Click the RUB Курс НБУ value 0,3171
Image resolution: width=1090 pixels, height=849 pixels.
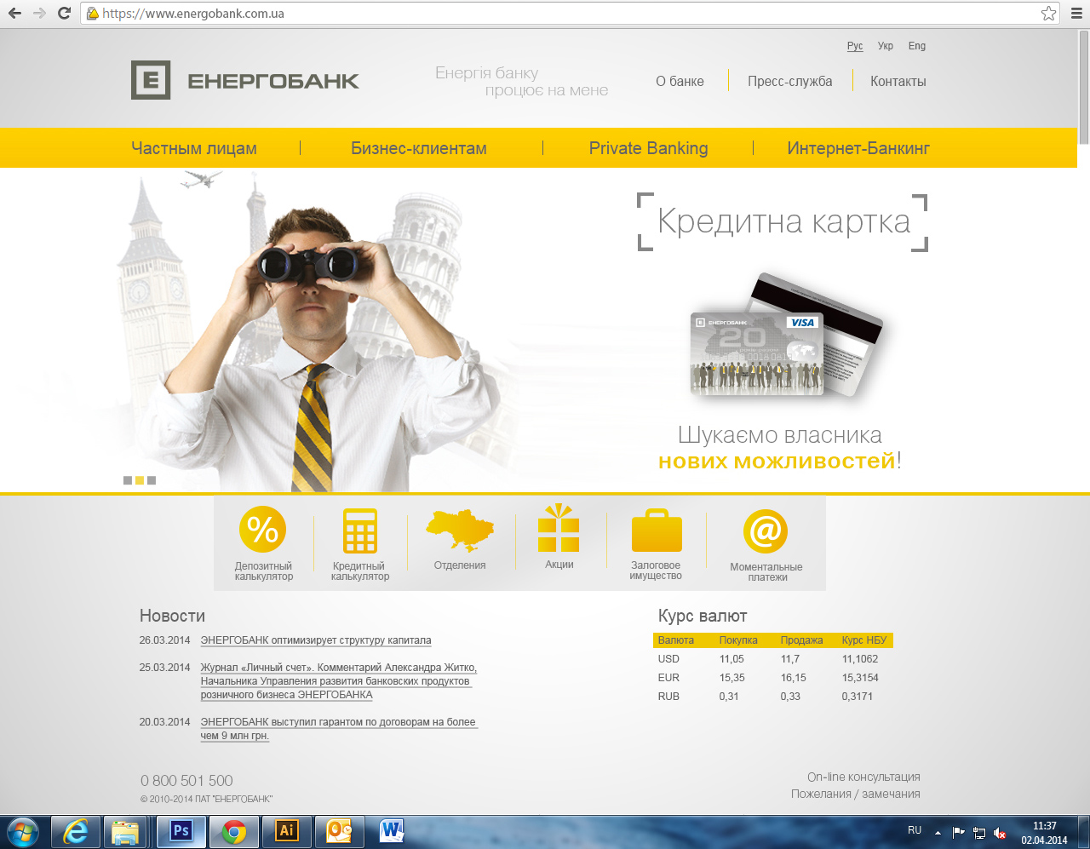(857, 697)
